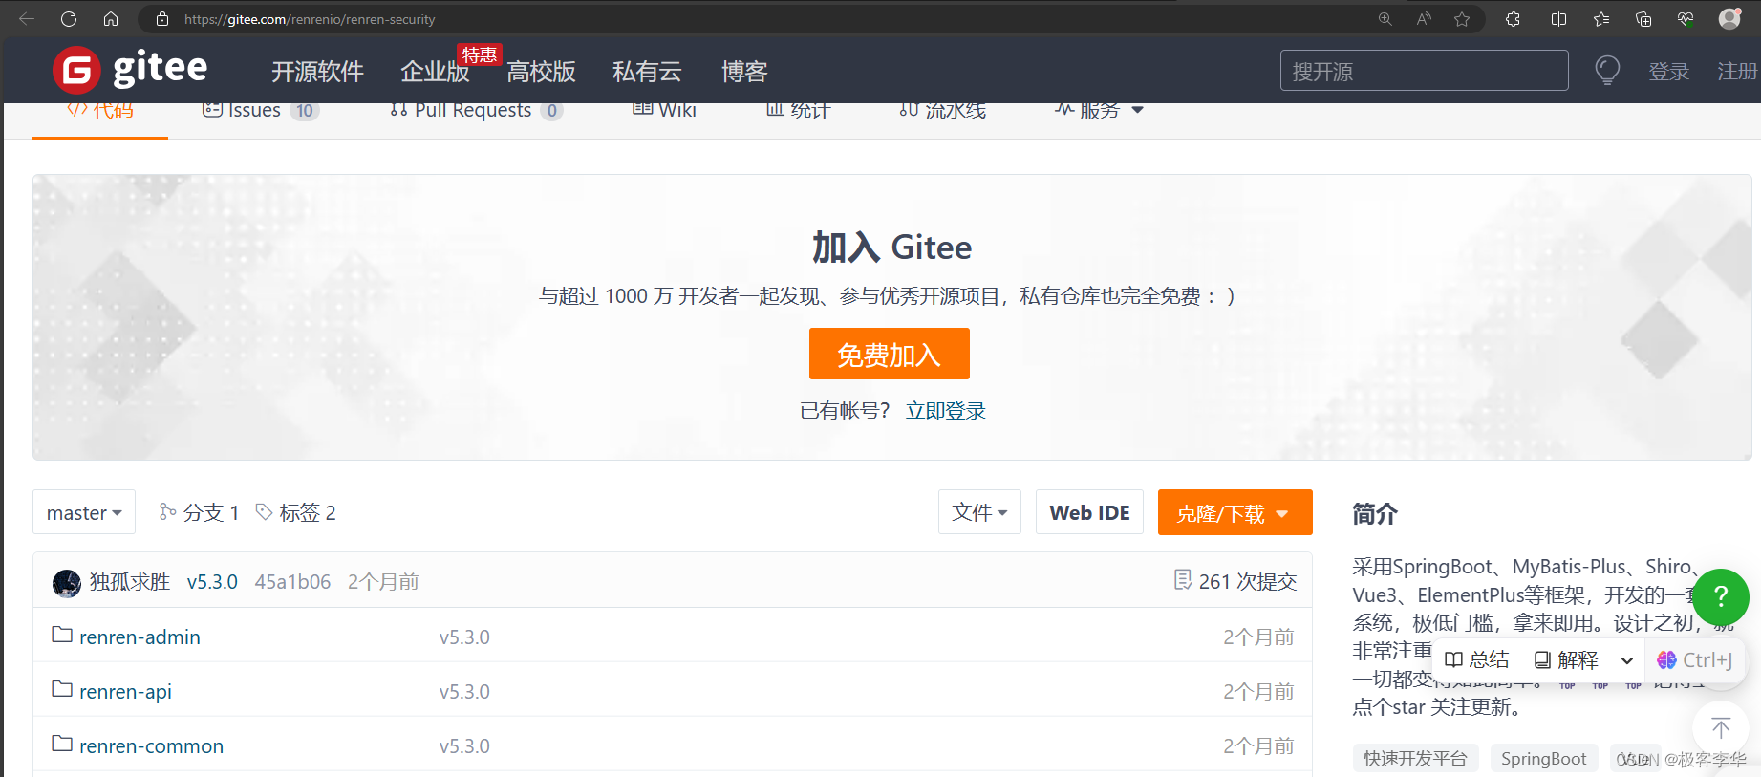Open favorites list icon
Screen dimensions: 1761x777
pyautogui.click(x=1601, y=19)
